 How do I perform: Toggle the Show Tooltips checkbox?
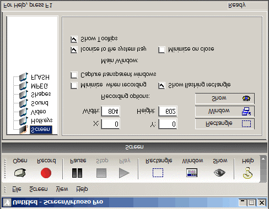[74, 39]
